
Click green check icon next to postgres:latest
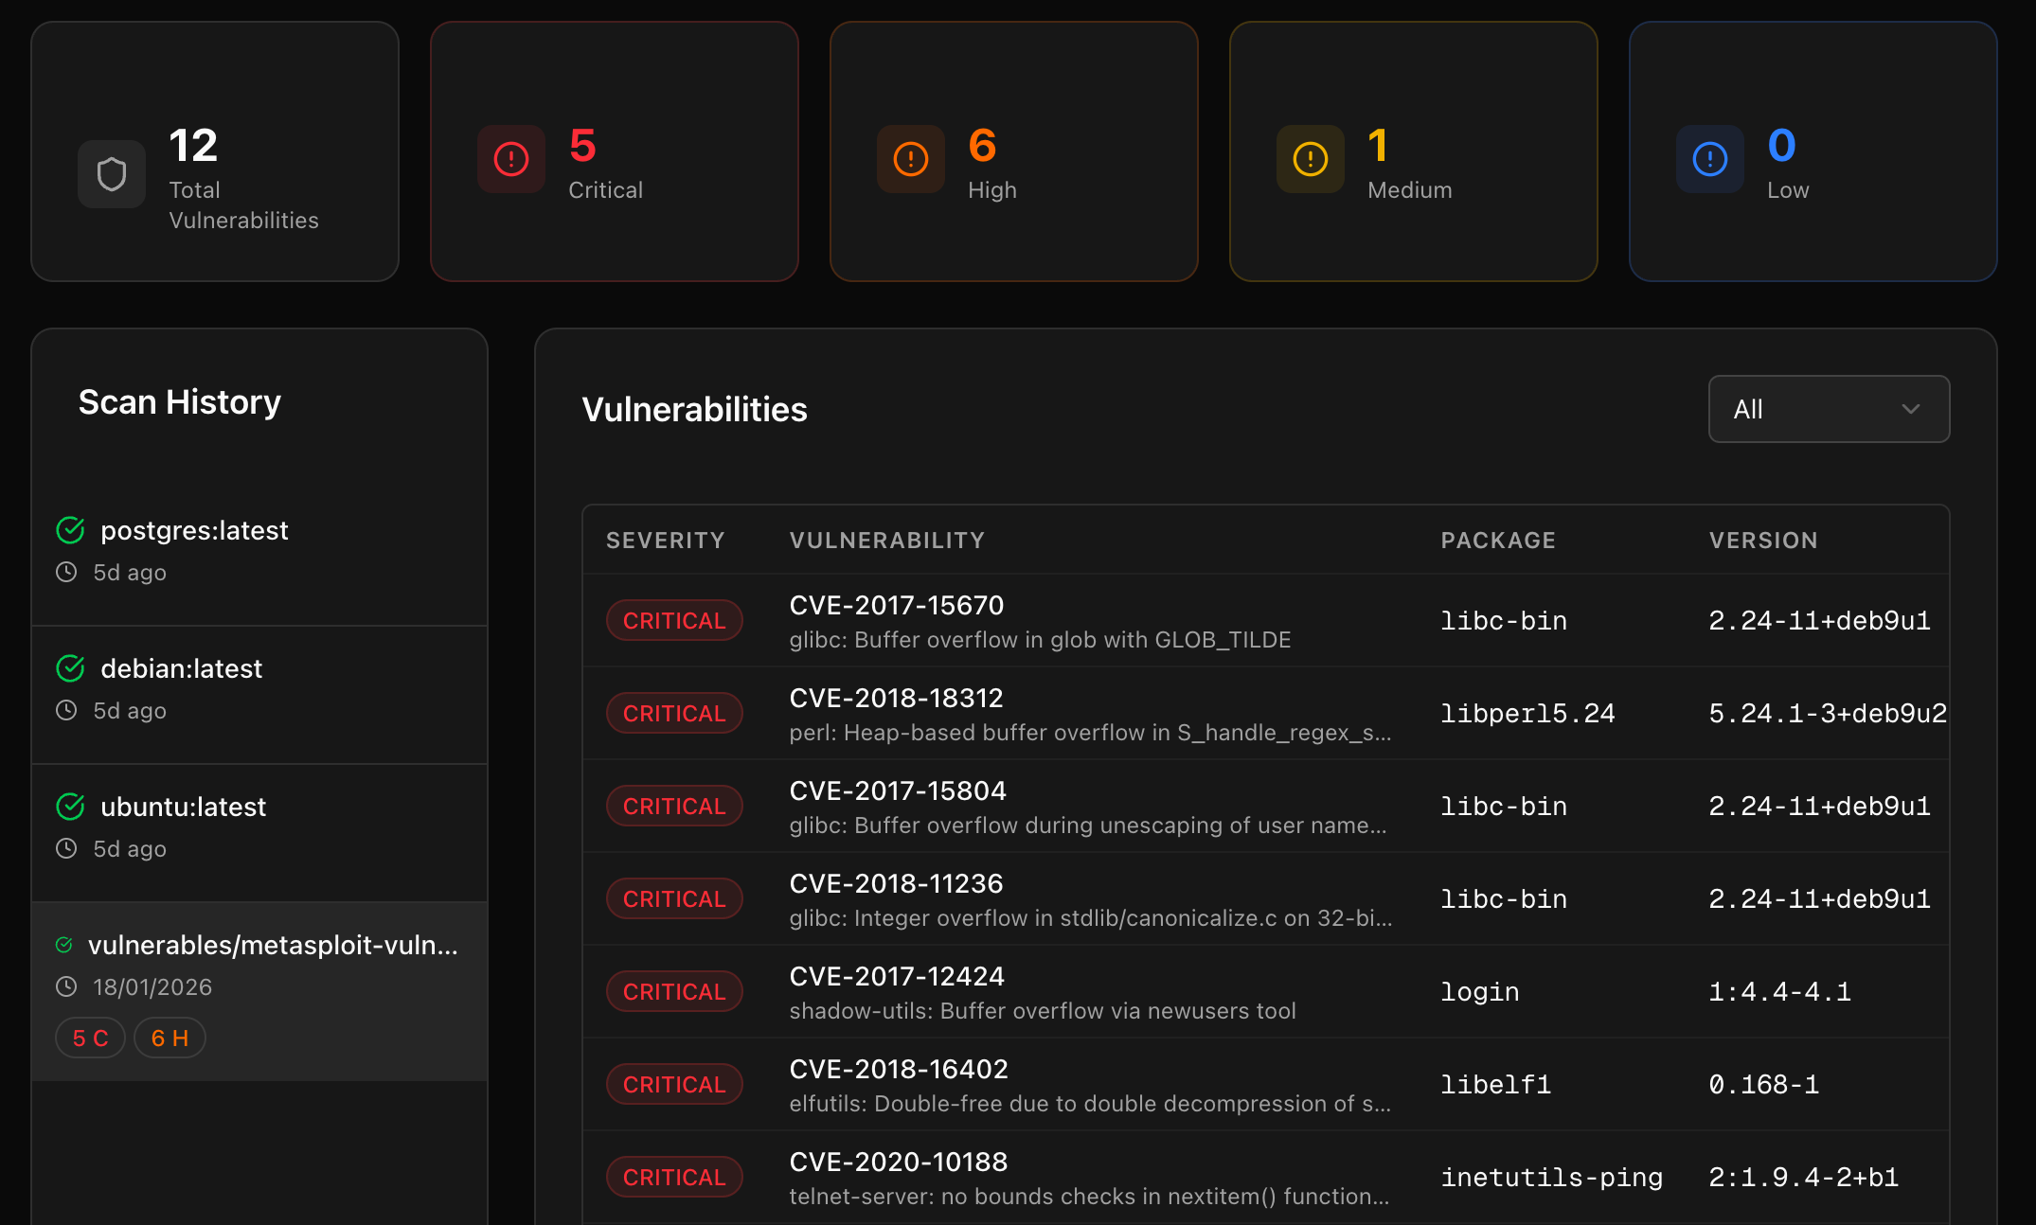[x=70, y=530]
